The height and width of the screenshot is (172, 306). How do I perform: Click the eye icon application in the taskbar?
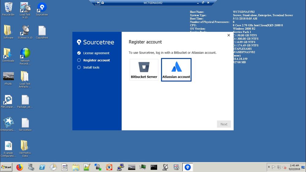pos(109,167)
